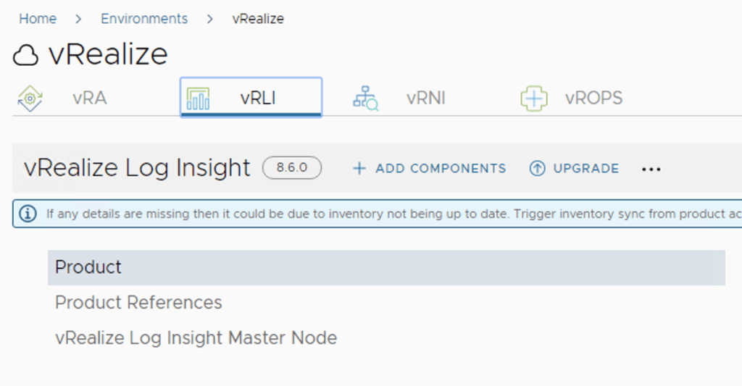Click the Upgrade arrow circle icon
The height and width of the screenshot is (386, 742).
point(537,169)
